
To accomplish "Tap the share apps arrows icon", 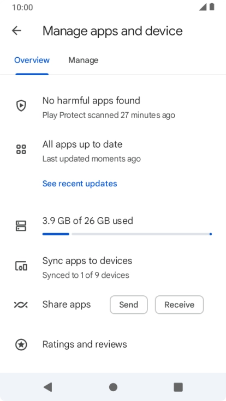I will click(x=21, y=305).
